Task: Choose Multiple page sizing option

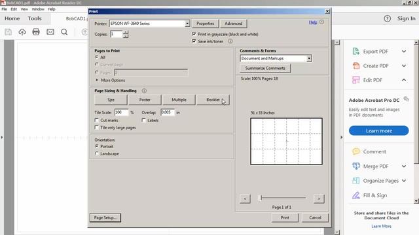Action: [x=179, y=100]
